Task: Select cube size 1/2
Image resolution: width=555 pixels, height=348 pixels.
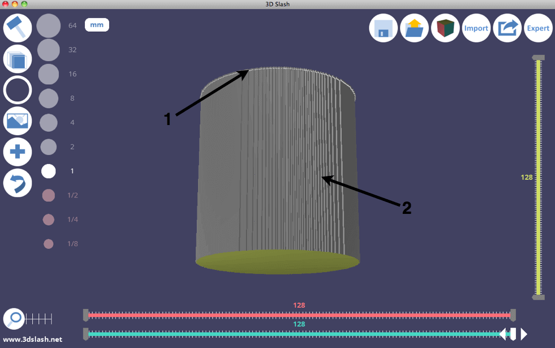Action: [49, 195]
